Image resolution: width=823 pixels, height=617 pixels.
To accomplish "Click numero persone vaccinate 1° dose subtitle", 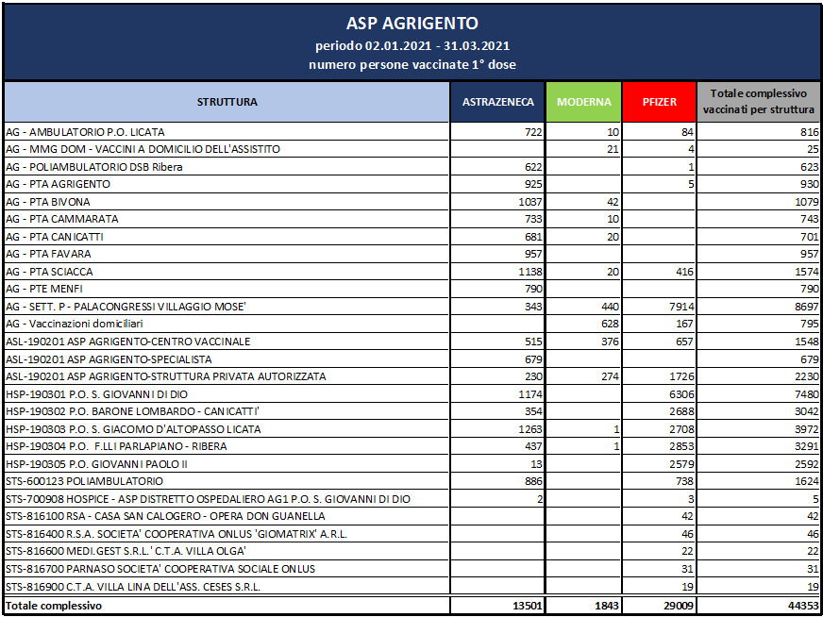I will click(x=412, y=65).
